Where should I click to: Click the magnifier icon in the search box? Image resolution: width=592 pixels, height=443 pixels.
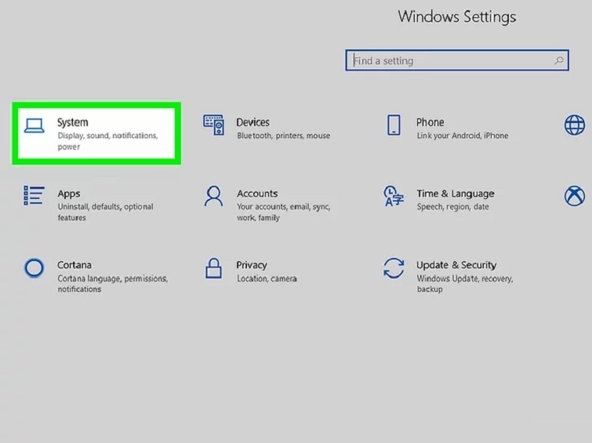point(559,60)
